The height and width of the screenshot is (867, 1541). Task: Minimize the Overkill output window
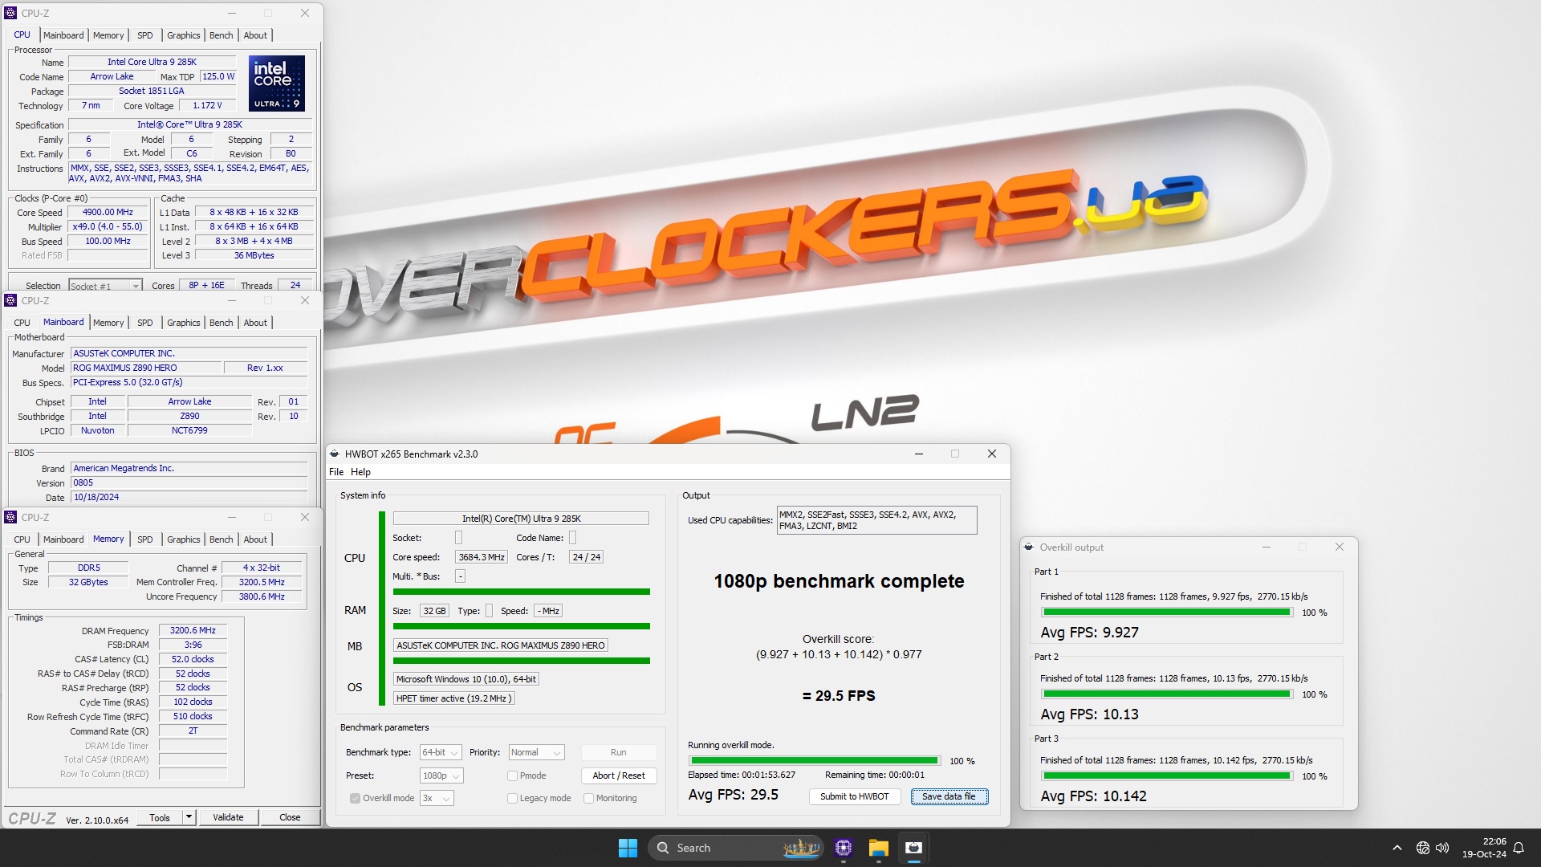tap(1267, 547)
